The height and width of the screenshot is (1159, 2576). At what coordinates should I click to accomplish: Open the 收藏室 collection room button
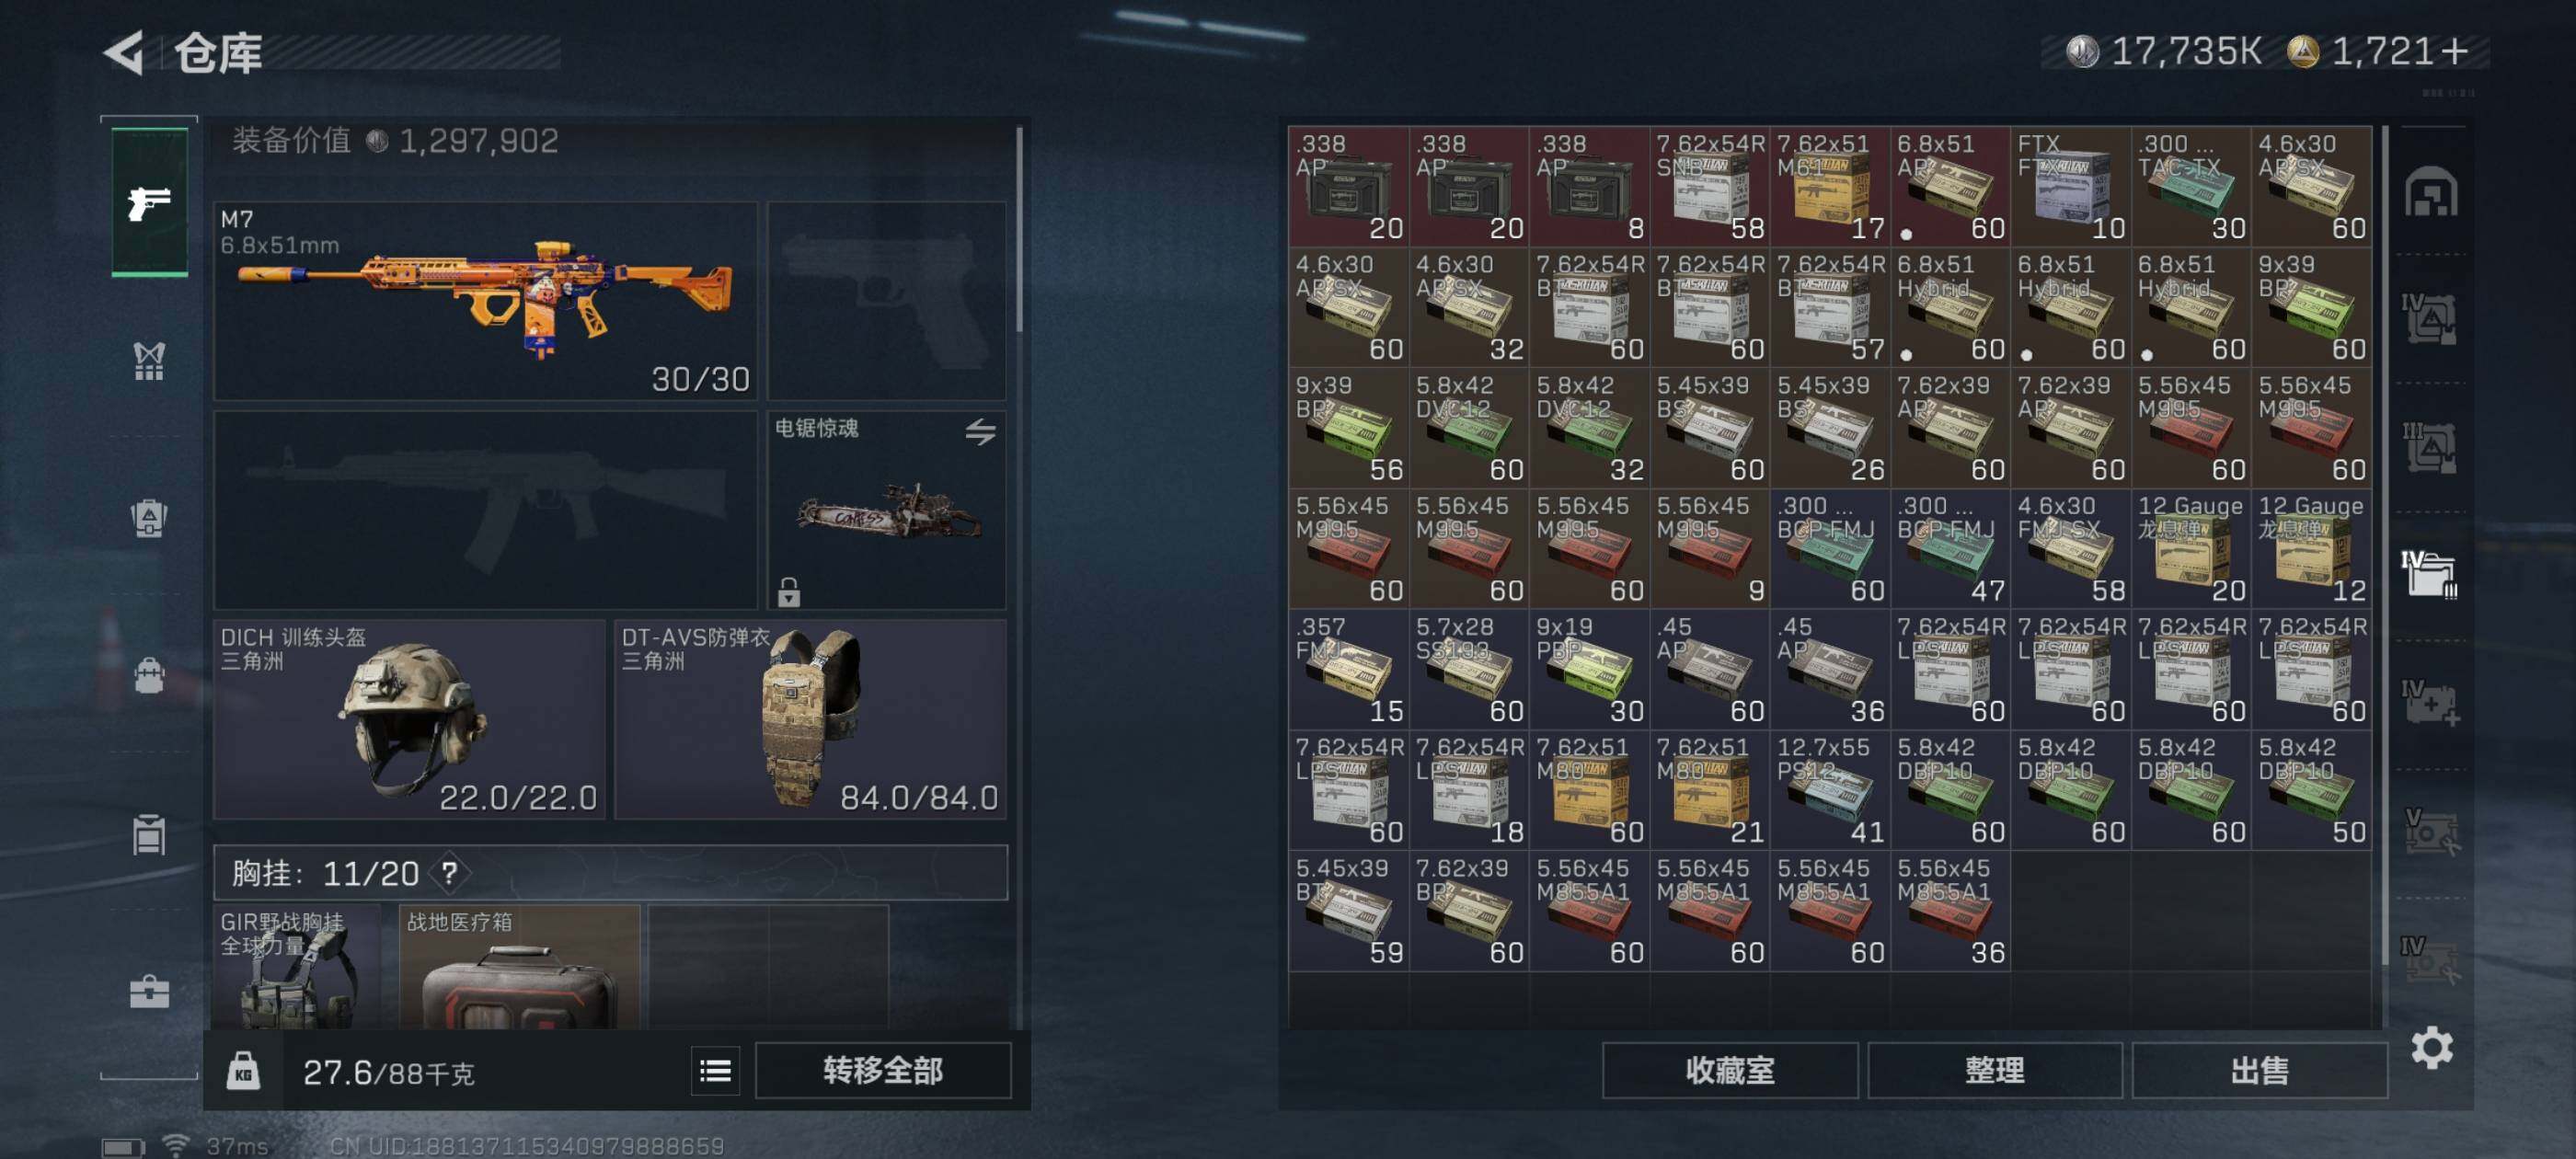pyautogui.click(x=1729, y=1071)
